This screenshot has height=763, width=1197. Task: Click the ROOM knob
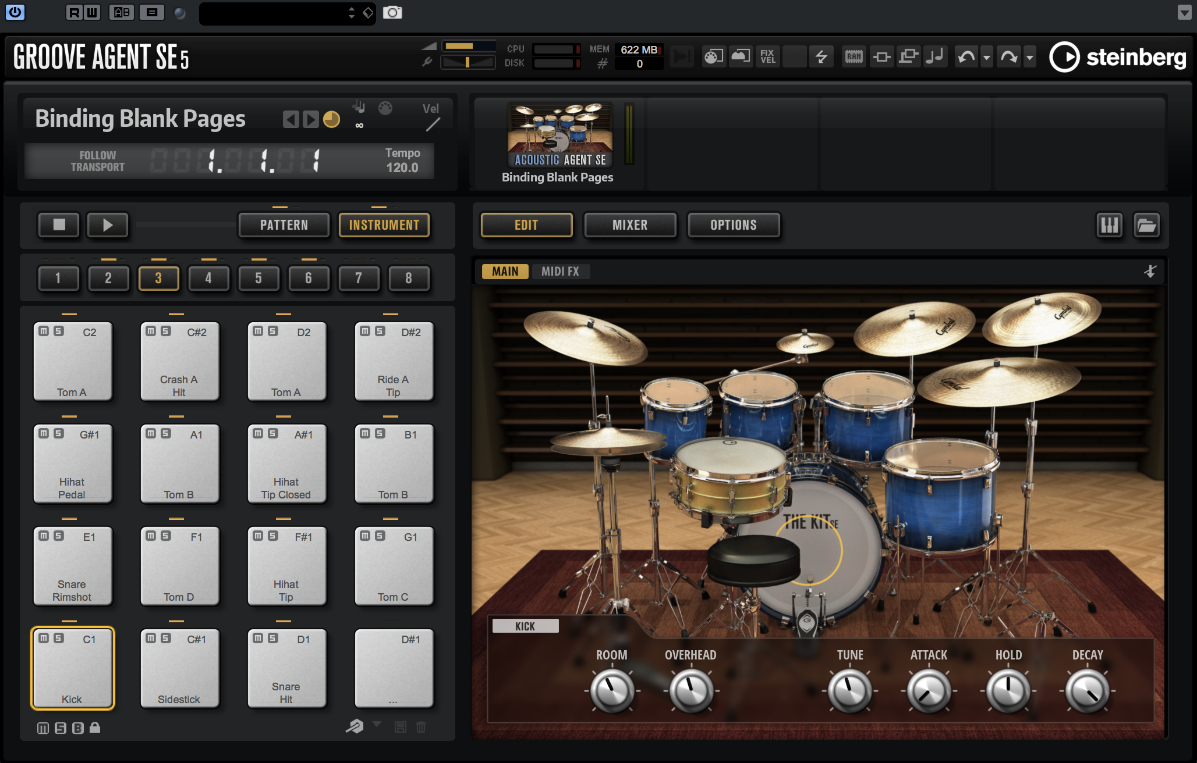point(612,691)
